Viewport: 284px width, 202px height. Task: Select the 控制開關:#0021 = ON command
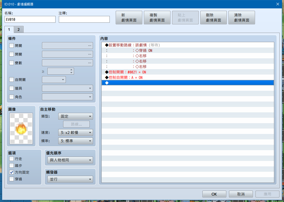pyautogui.click(x=188, y=72)
